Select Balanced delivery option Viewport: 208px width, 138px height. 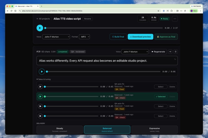(107, 130)
